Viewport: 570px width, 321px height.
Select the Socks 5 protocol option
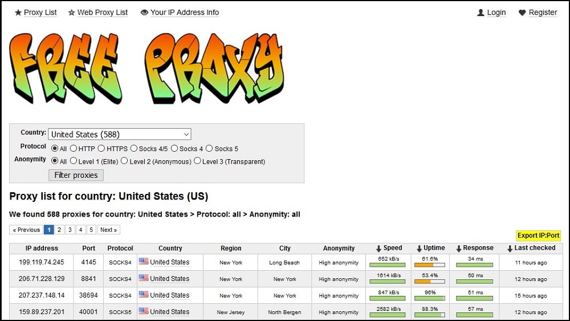209,148
